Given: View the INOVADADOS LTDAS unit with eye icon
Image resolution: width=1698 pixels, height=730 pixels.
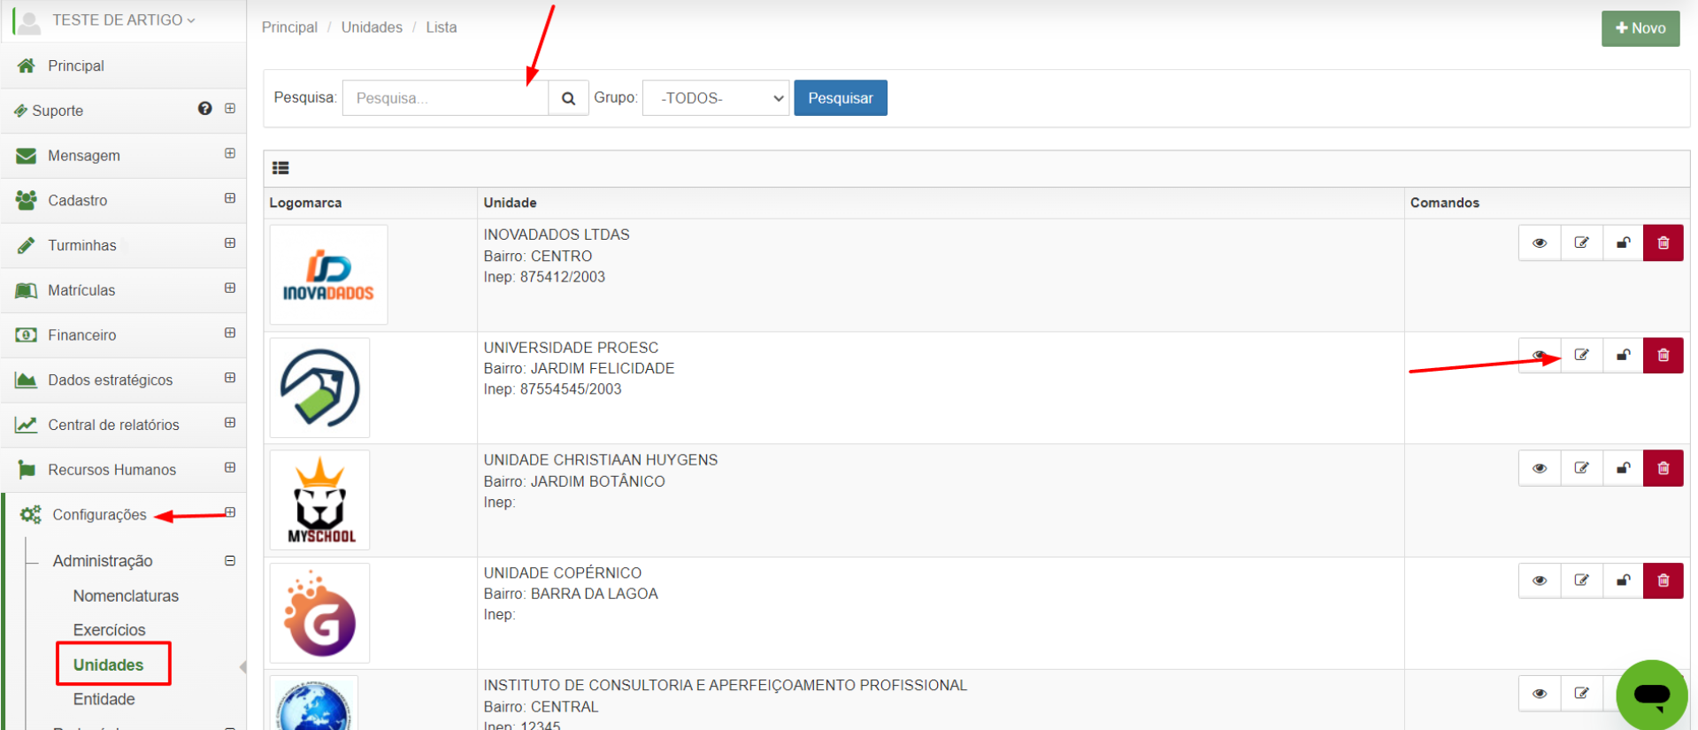Looking at the screenshot, I should 1540,242.
